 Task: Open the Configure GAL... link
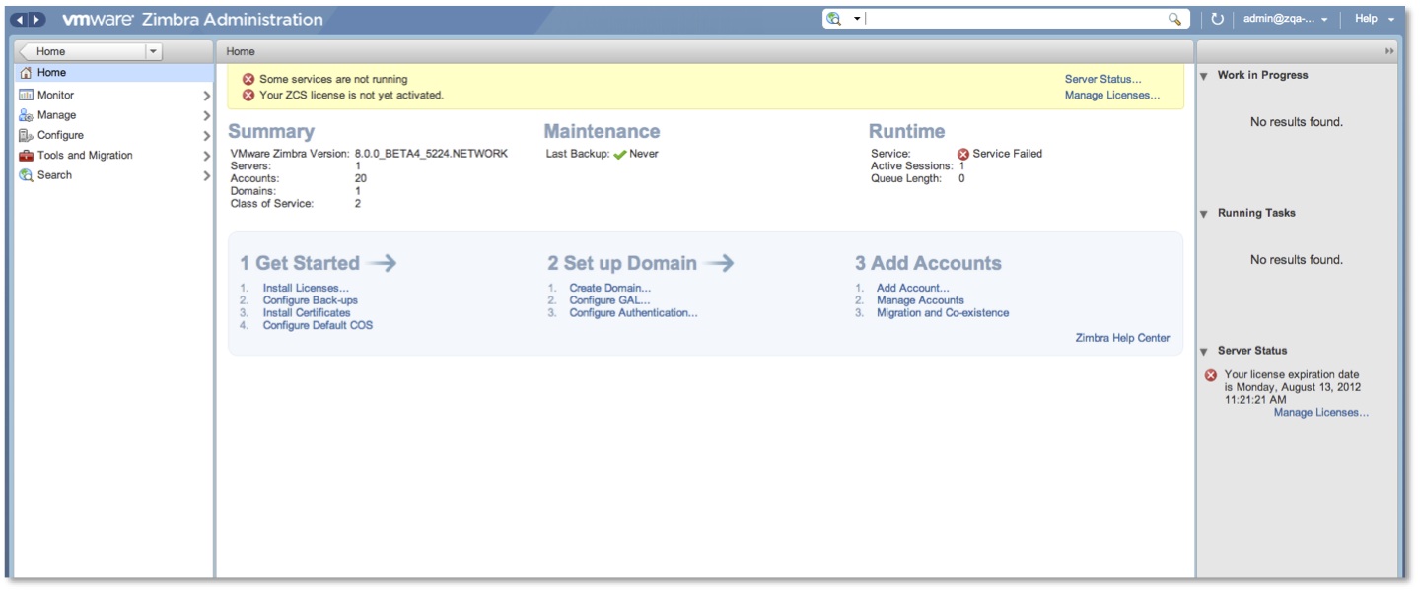[x=608, y=300]
